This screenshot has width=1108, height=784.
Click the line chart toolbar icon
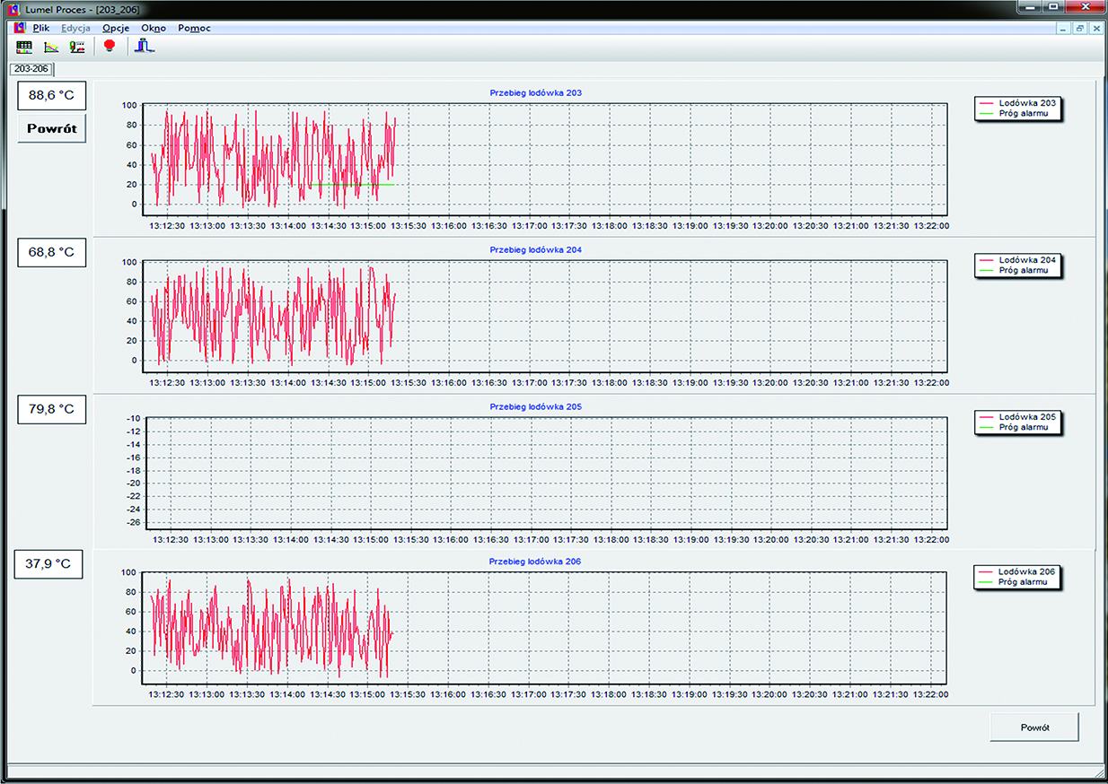(51, 46)
